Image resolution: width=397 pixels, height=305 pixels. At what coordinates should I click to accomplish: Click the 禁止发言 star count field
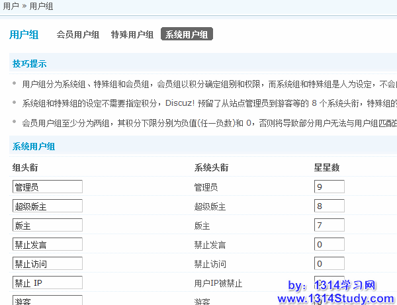click(329, 245)
